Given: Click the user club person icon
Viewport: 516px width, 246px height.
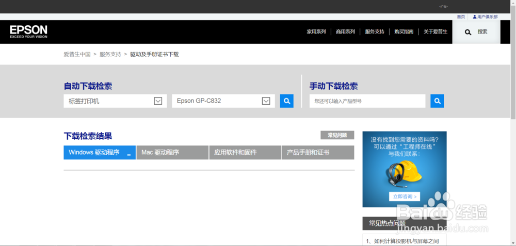Looking at the screenshot, I should [x=475, y=17].
